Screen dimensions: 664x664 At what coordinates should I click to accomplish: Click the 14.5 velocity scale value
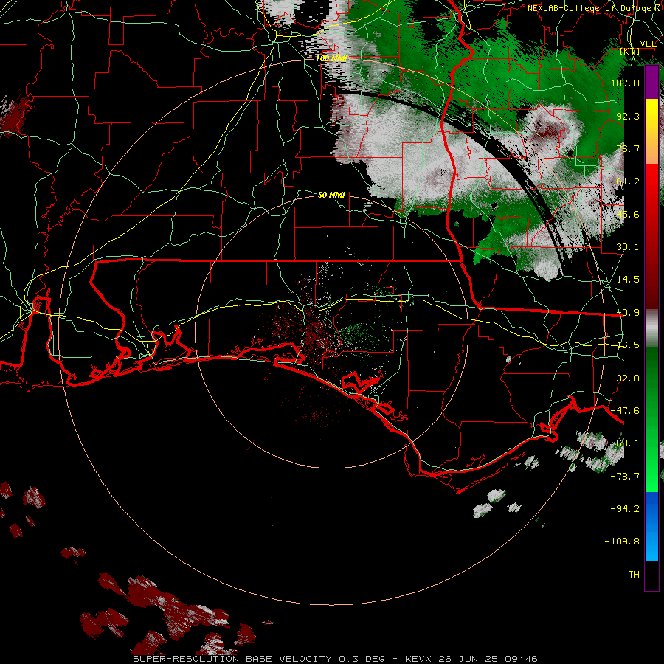(628, 279)
